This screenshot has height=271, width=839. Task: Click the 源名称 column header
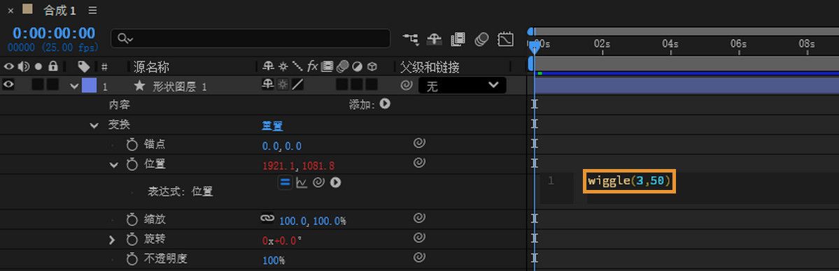[x=151, y=67]
